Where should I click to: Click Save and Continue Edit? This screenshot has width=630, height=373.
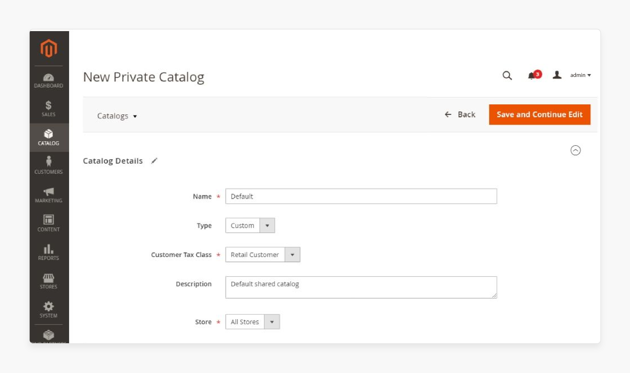tap(540, 114)
